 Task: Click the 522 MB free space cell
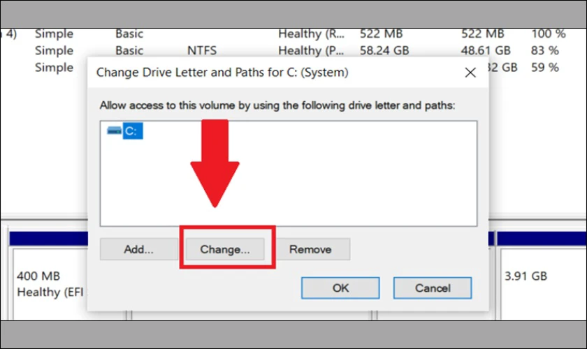pos(483,34)
